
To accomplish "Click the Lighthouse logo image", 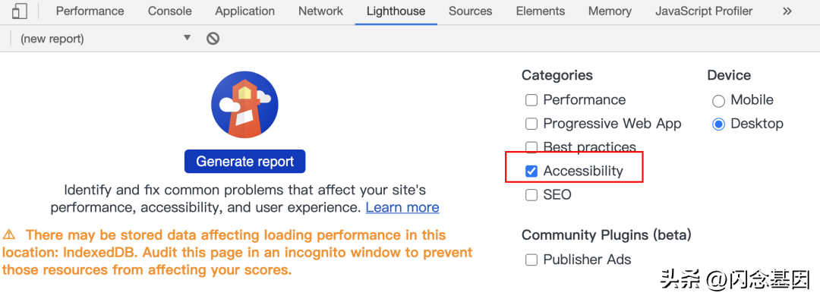I will 244,105.
